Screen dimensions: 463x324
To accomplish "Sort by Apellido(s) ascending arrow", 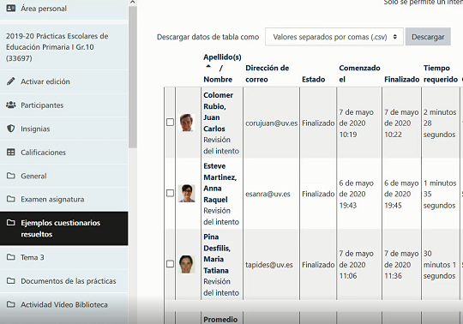I will (x=208, y=67).
